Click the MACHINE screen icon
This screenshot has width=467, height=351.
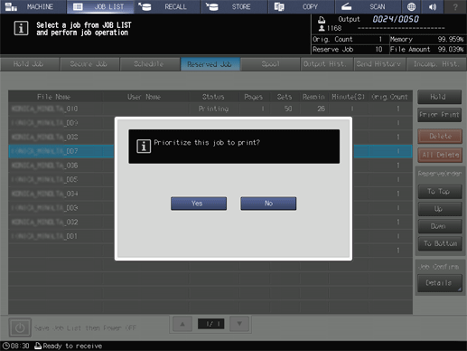[x=11, y=6]
